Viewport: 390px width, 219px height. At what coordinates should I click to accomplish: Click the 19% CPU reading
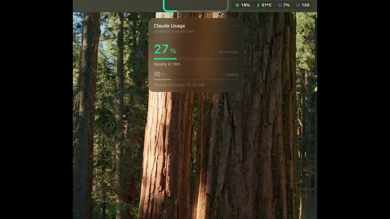[x=245, y=5]
